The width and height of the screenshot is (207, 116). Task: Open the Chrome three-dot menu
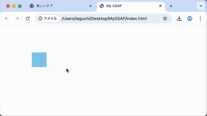click(x=200, y=19)
